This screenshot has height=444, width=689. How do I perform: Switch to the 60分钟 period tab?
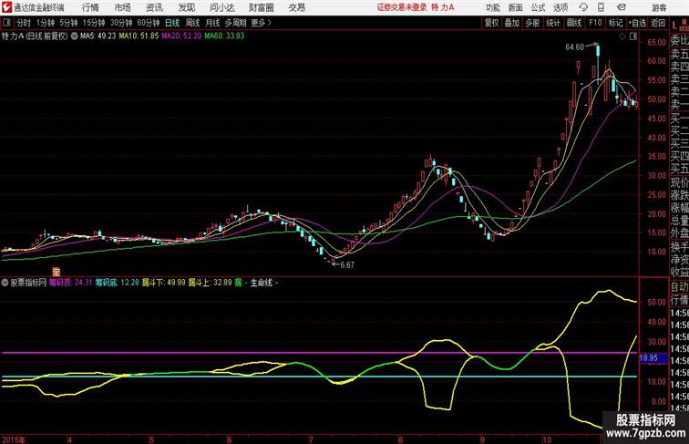click(x=148, y=23)
